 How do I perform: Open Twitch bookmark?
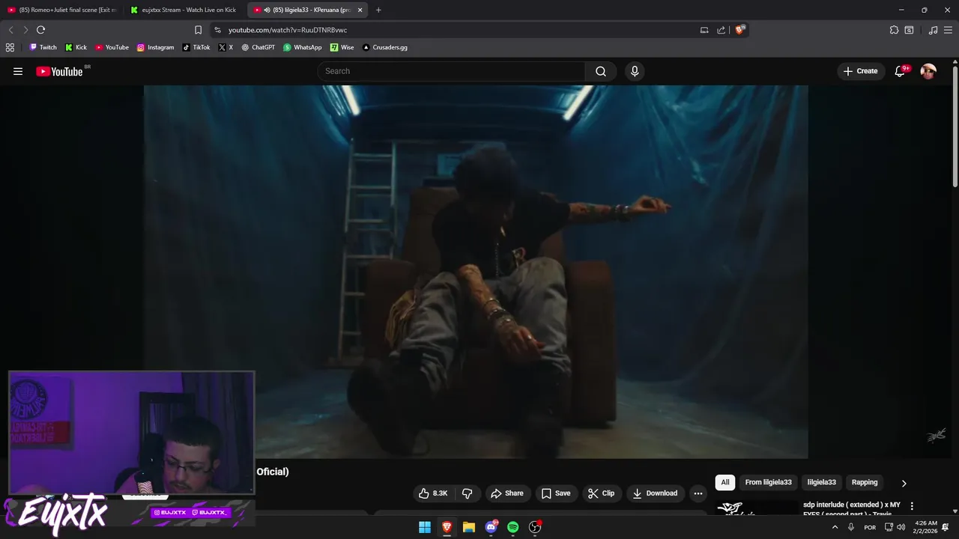(x=43, y=47)
